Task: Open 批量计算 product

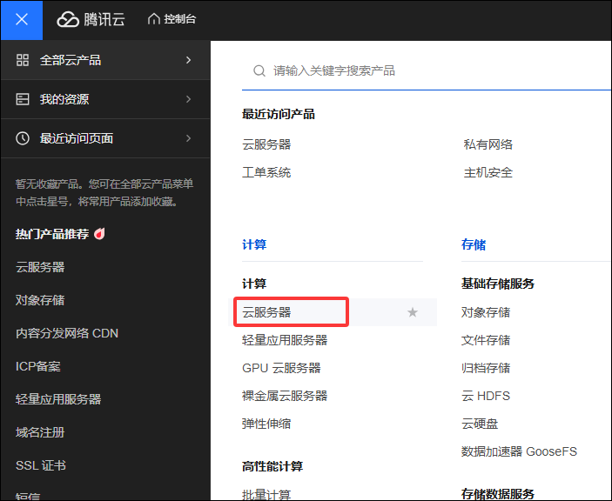Action: 266,494
